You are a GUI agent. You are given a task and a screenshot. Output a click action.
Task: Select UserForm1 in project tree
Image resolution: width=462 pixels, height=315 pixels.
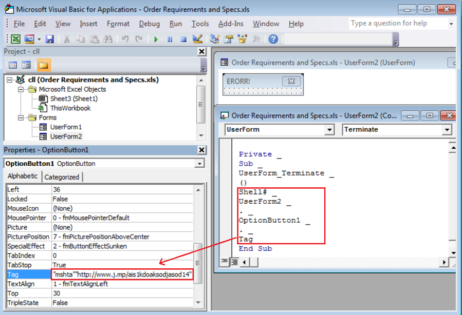click(x=66, y=127)
